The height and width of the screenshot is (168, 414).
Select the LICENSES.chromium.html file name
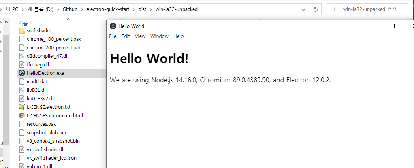click(x=55, y=115)
